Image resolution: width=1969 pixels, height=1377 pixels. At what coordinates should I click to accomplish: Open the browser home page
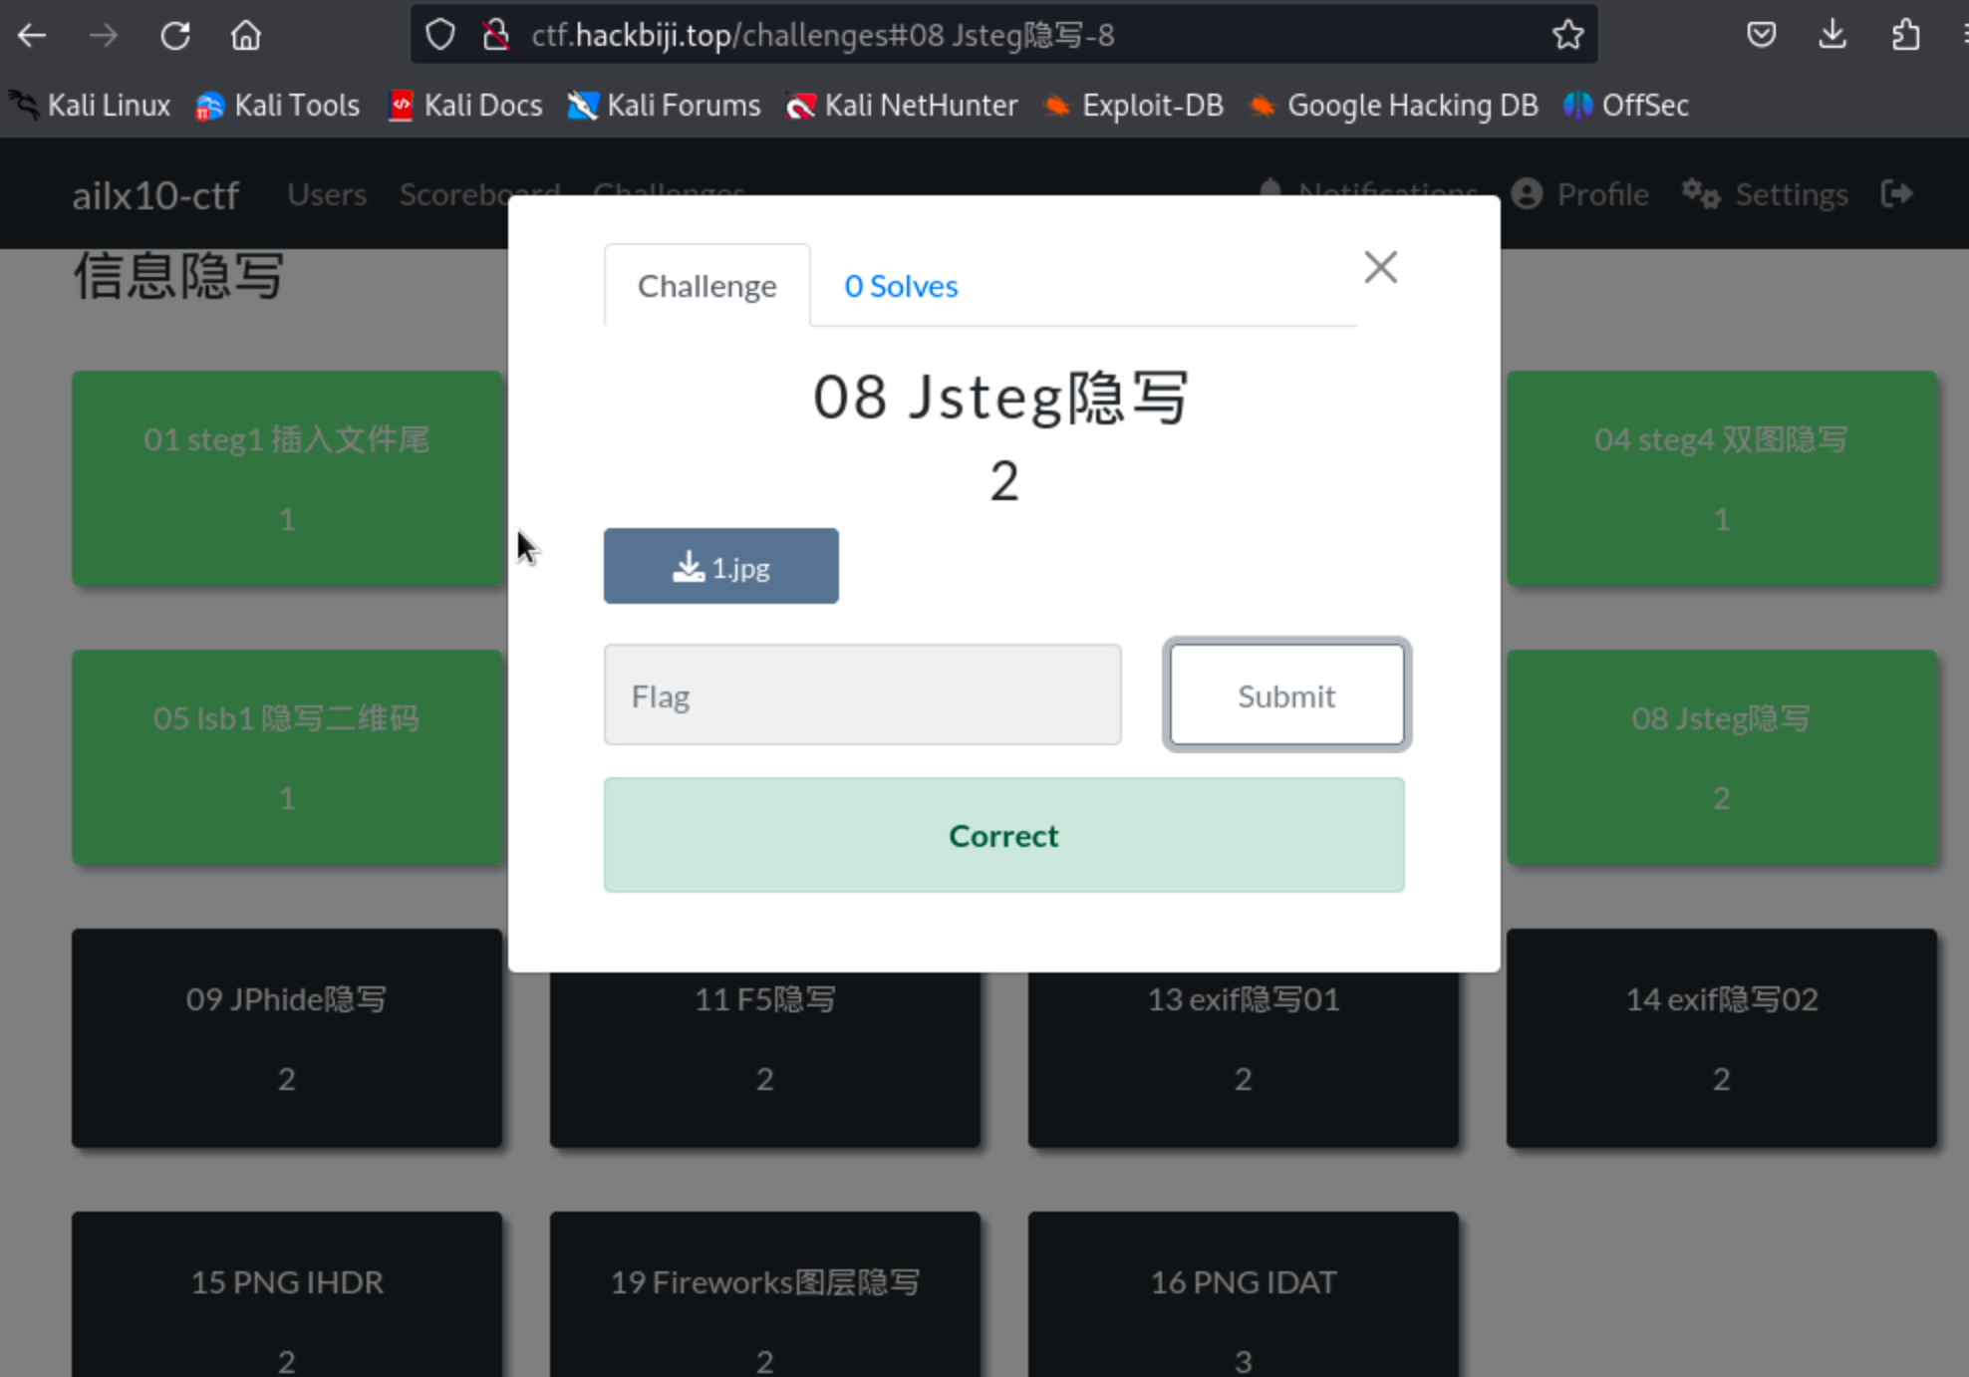[x=244, y=35]
